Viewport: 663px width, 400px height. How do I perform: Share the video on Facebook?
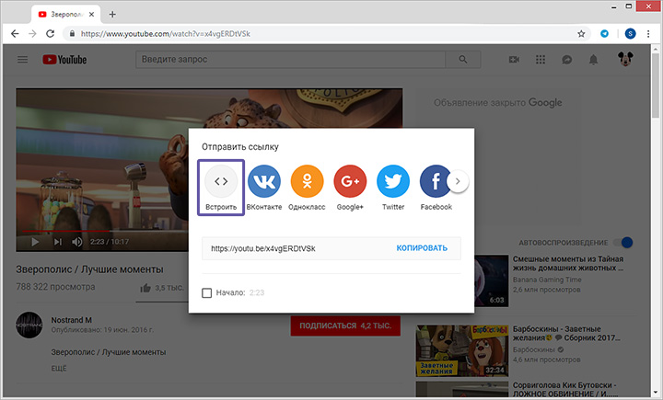(x=436, y=181)
